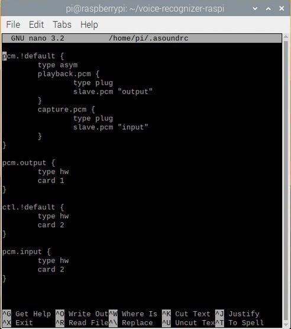Click the terminal window minimize chevron icon
Image resolution: width=291 pixels, height=329 pixels.
(255, 9)
